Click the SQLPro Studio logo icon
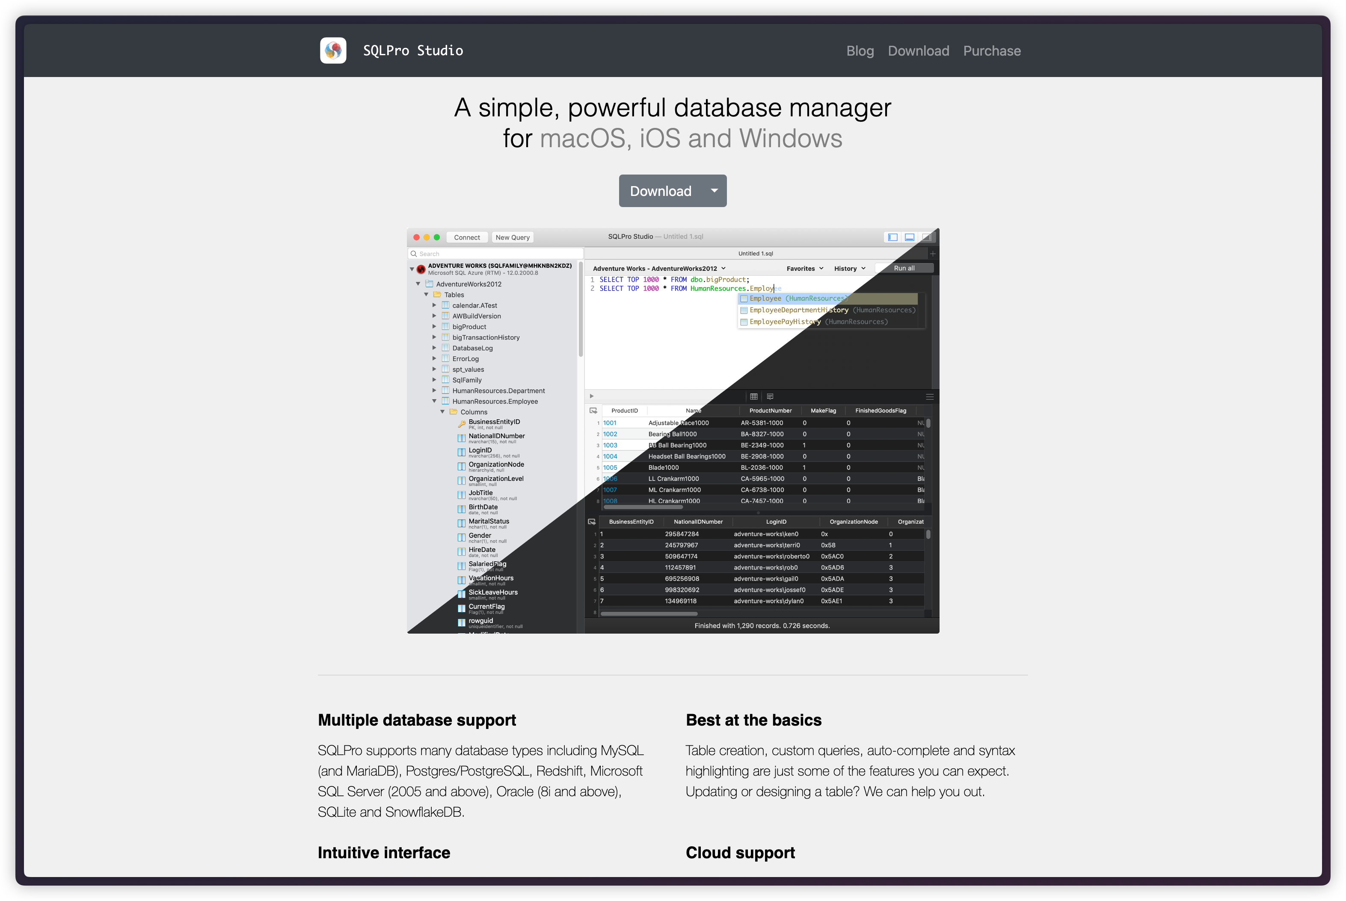This screenshot has width=1346, height=901. 333,50
